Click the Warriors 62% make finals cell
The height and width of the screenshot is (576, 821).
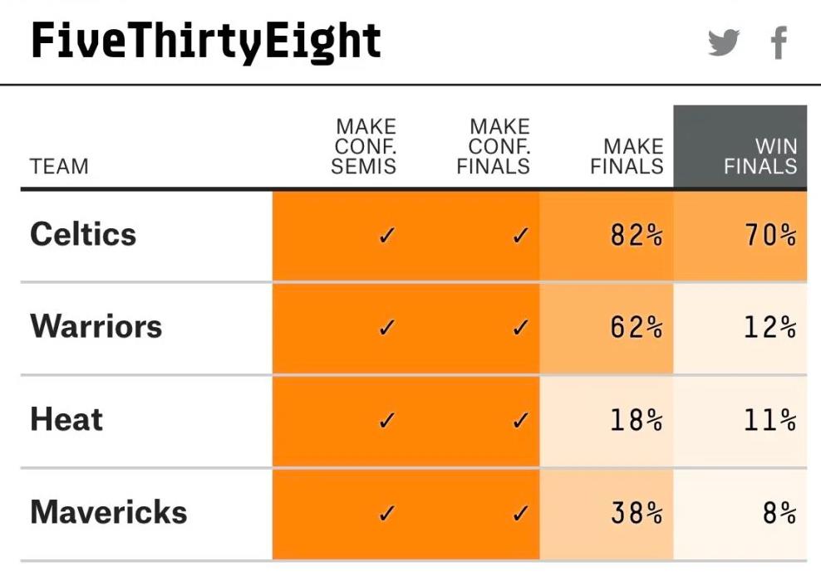pos(607,328)
